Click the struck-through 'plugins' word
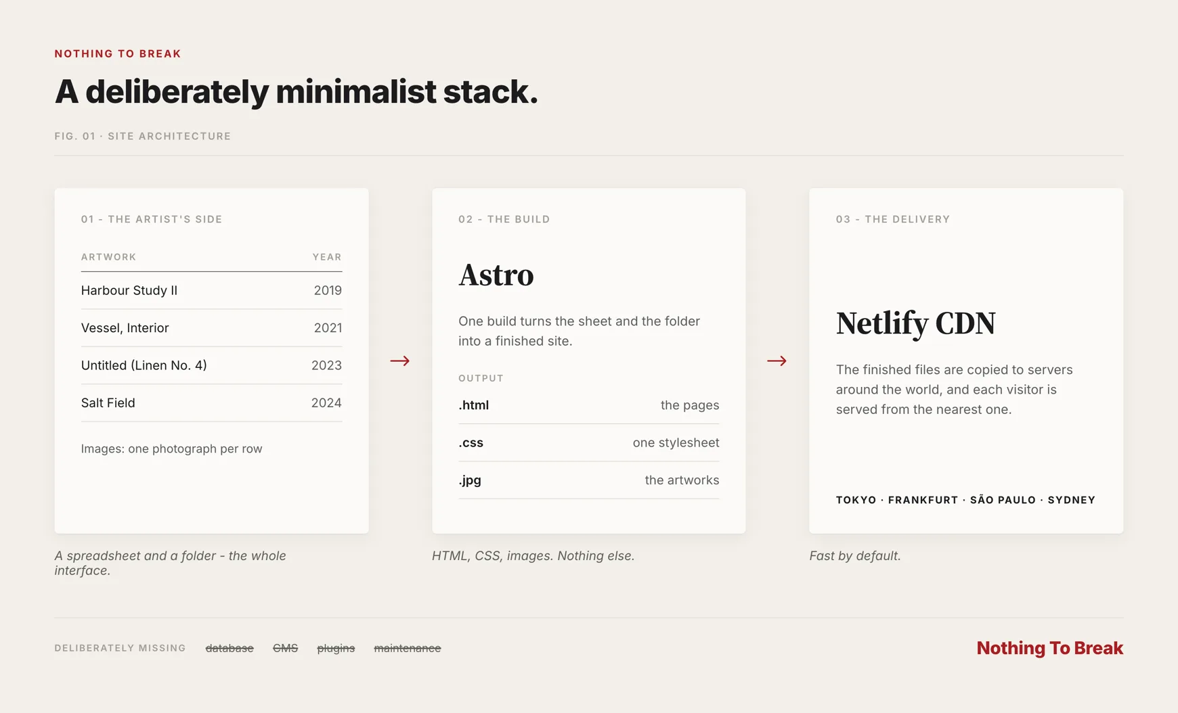This screenshot has width=1178, height=713. tap(336, 648)
